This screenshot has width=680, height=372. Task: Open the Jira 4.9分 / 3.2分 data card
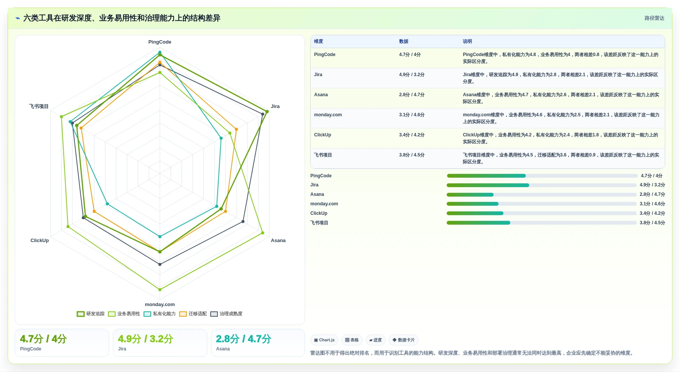pos(160,343)
